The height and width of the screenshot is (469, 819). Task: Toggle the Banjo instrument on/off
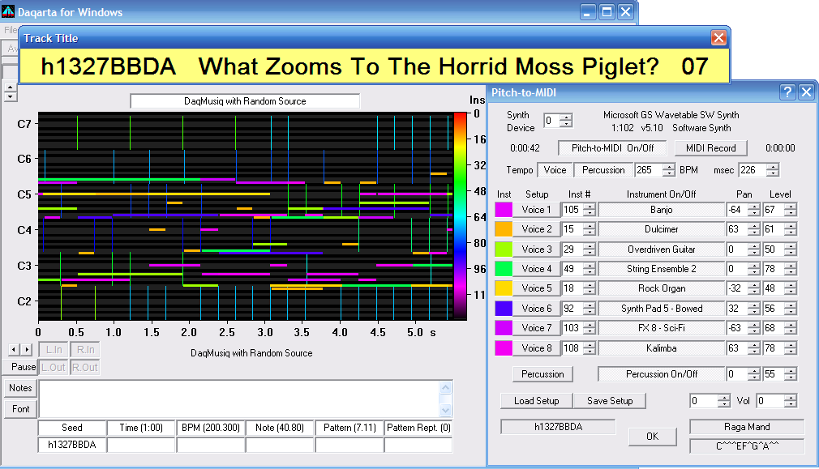(661, 210)
